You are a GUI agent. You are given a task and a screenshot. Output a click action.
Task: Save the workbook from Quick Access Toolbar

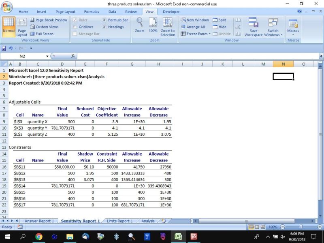point(4,48)
